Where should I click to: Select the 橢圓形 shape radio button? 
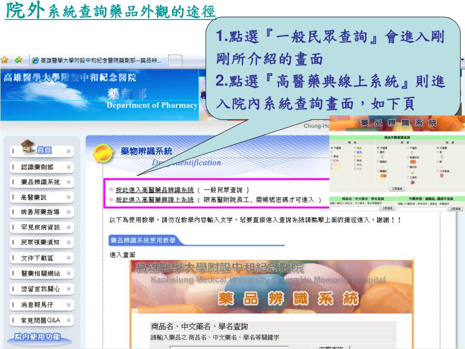pos(378,171)
